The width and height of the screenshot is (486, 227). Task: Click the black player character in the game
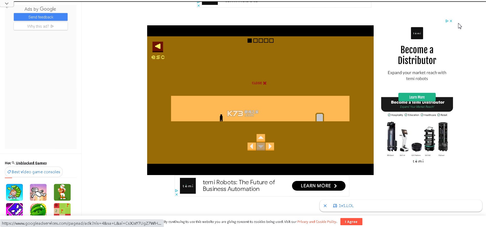[221, 118]
